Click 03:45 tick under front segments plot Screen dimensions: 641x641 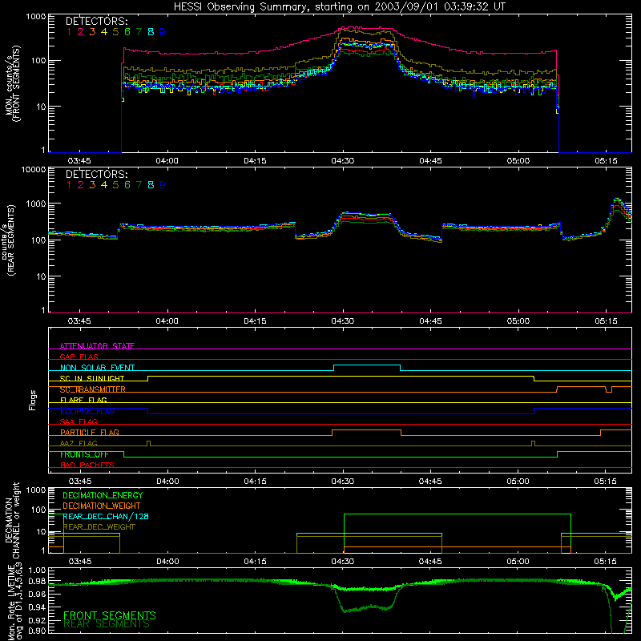[x=79, y=161]
